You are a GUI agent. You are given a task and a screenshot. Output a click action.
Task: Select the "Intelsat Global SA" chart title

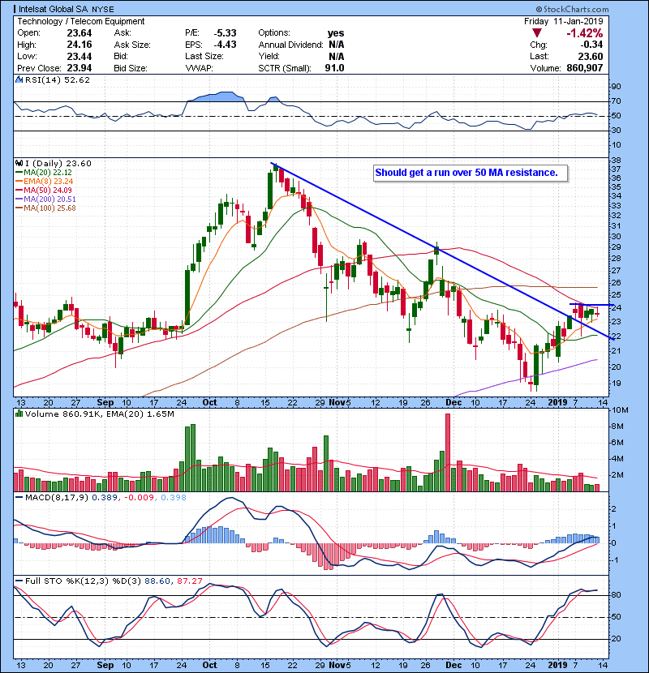54,9
